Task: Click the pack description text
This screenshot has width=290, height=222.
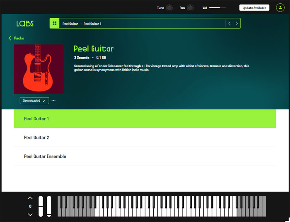Action: click(x=162, y=68)
